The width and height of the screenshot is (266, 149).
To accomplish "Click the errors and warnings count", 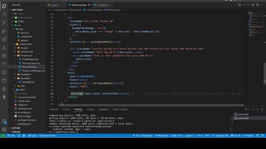I will tap(32, 135).
